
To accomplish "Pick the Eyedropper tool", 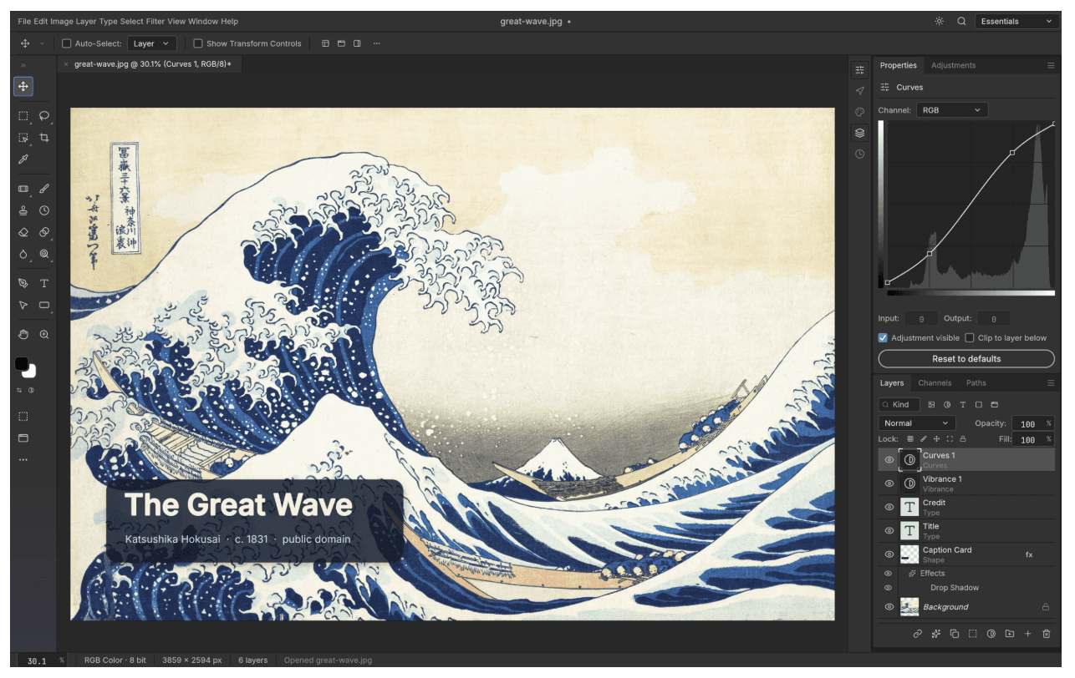I will 23,159.
